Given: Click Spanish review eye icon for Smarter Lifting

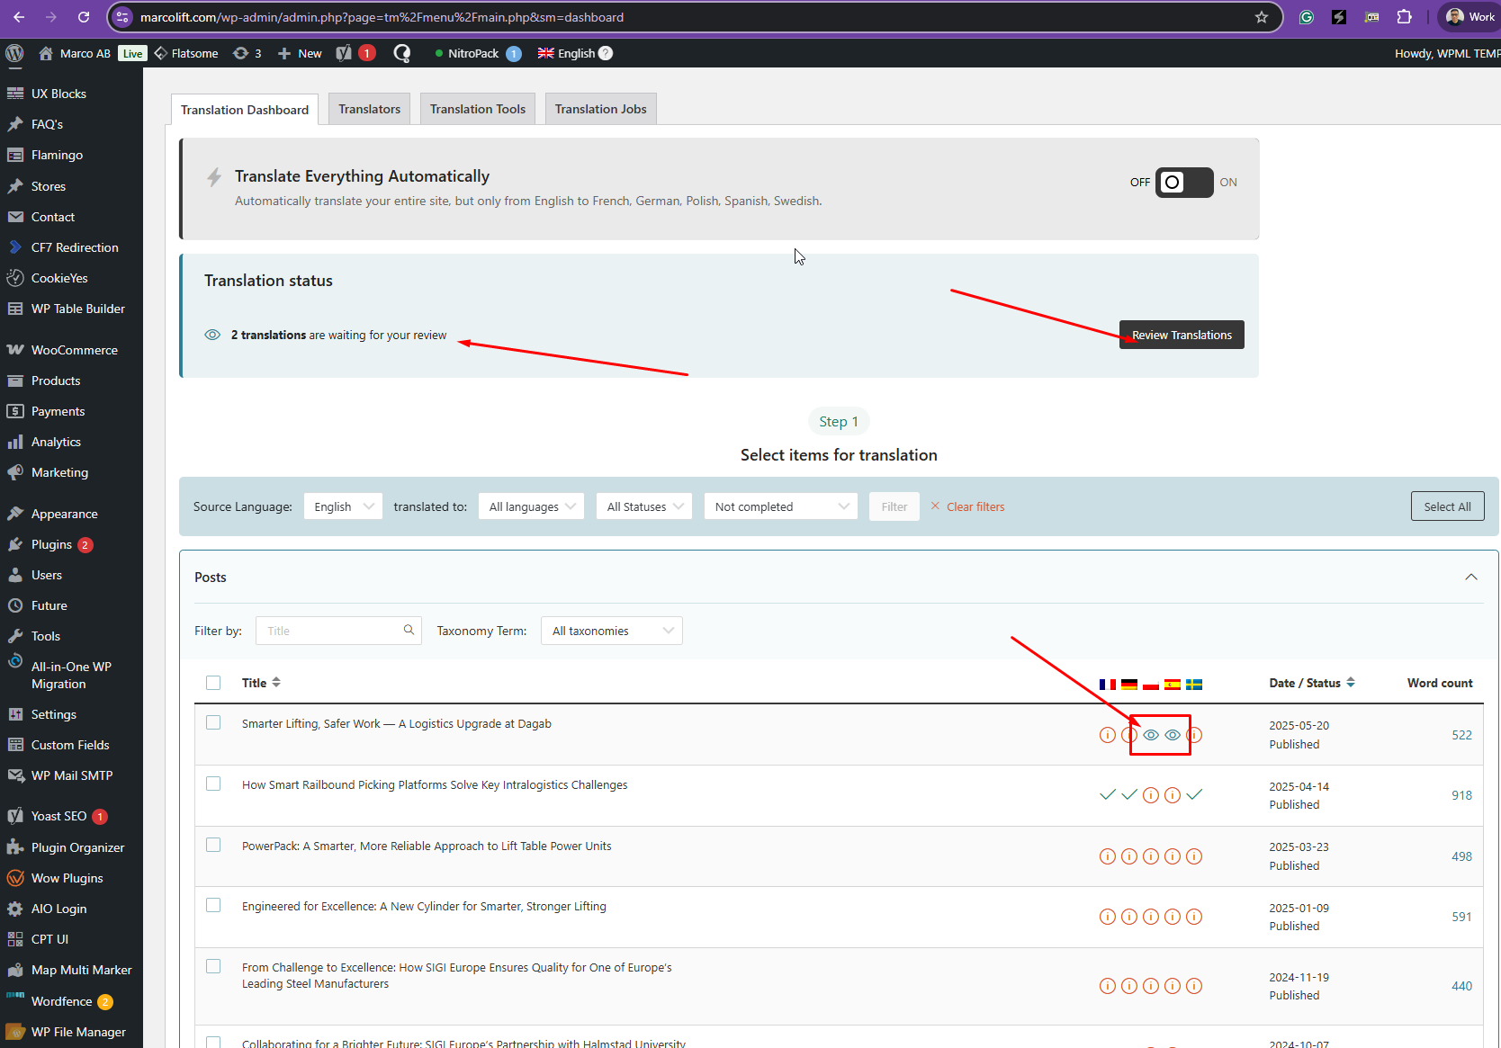Looking at the screenshot, I should point(1173,735).
